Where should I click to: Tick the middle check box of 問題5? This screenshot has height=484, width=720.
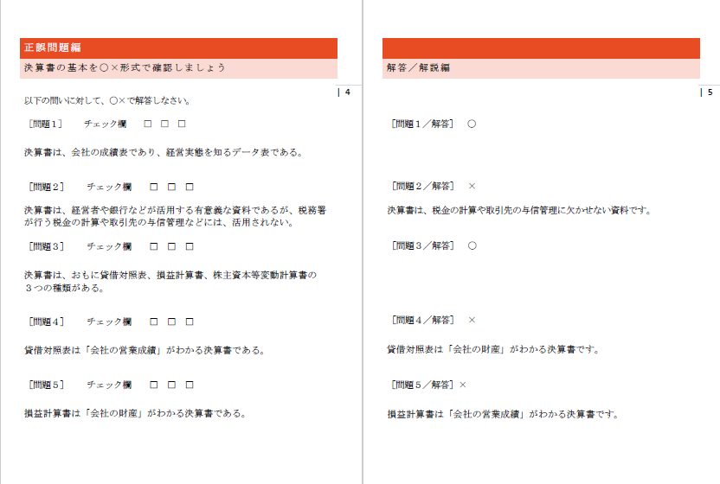[171, 385]
